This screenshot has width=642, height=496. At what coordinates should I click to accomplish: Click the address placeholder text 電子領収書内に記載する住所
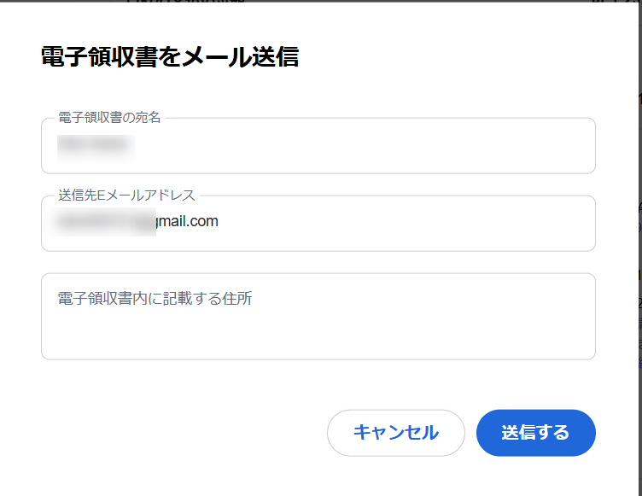pyautogui.click(x=155, y=299)
